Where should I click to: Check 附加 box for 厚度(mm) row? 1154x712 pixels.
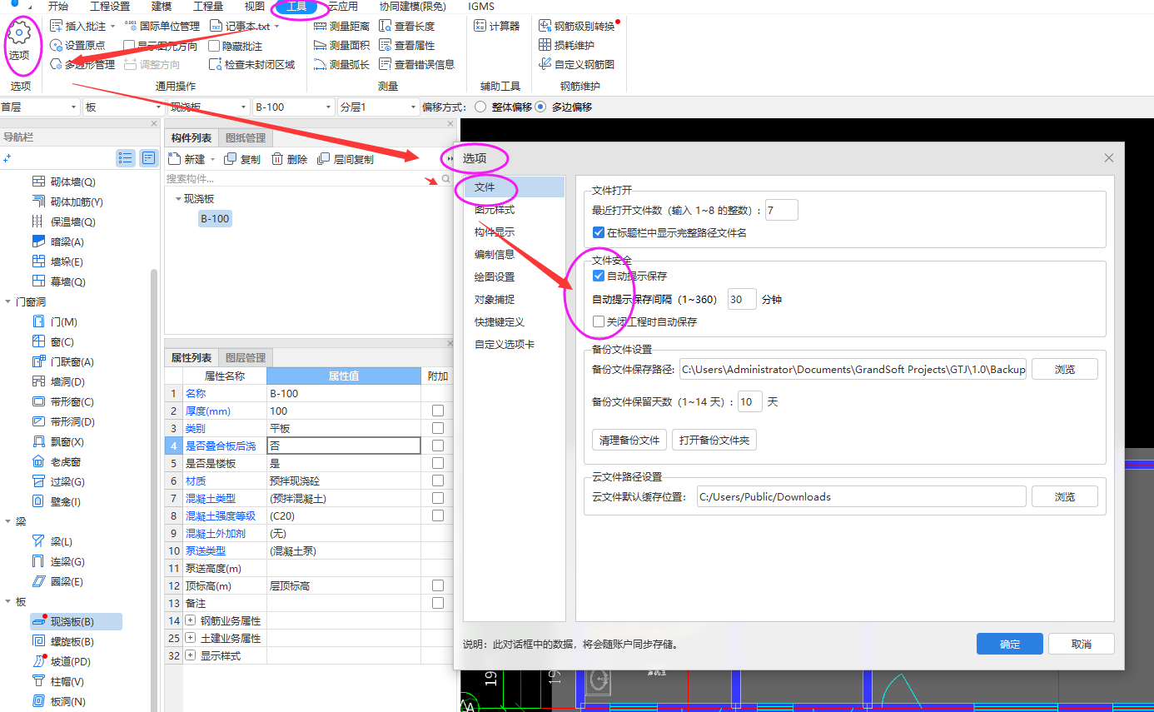point(438,411)
